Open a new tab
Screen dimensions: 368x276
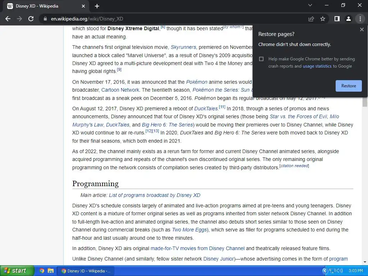click(97, 6)
